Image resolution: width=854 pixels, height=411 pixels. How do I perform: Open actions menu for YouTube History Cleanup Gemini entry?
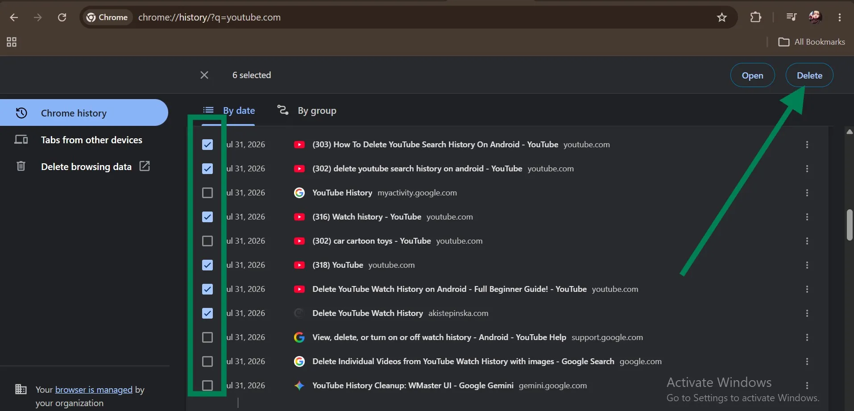click(x=807, y=386)
